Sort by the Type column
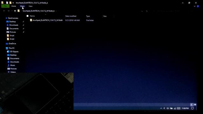The height and width of the screenshot is (114, 203). coord(88,16)
